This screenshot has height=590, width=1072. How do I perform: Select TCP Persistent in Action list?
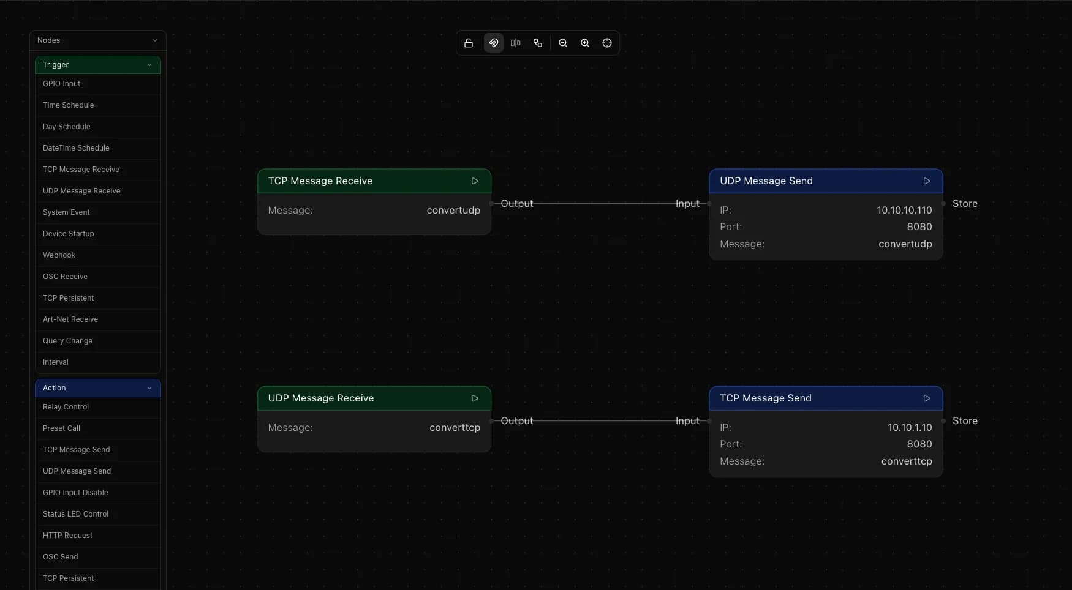tap(98, 578)
